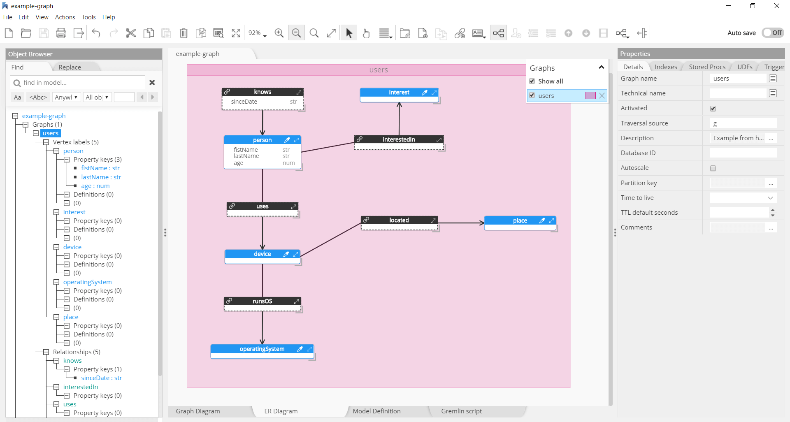Go to next find result arrow
This screenshot has height=422, width=790.
[x=153, y=97]
